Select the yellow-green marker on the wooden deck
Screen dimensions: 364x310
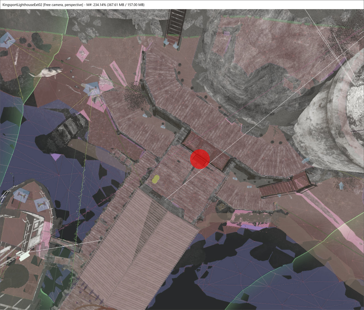pyautogui.click(x=156, y=179)
